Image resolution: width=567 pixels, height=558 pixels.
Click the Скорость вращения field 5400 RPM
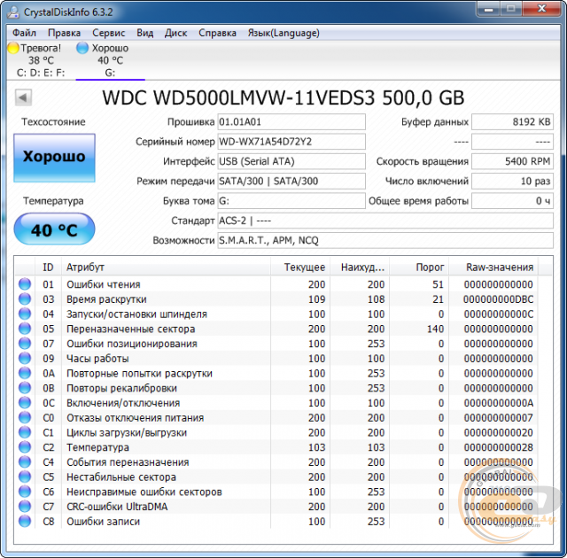[512, 161]
